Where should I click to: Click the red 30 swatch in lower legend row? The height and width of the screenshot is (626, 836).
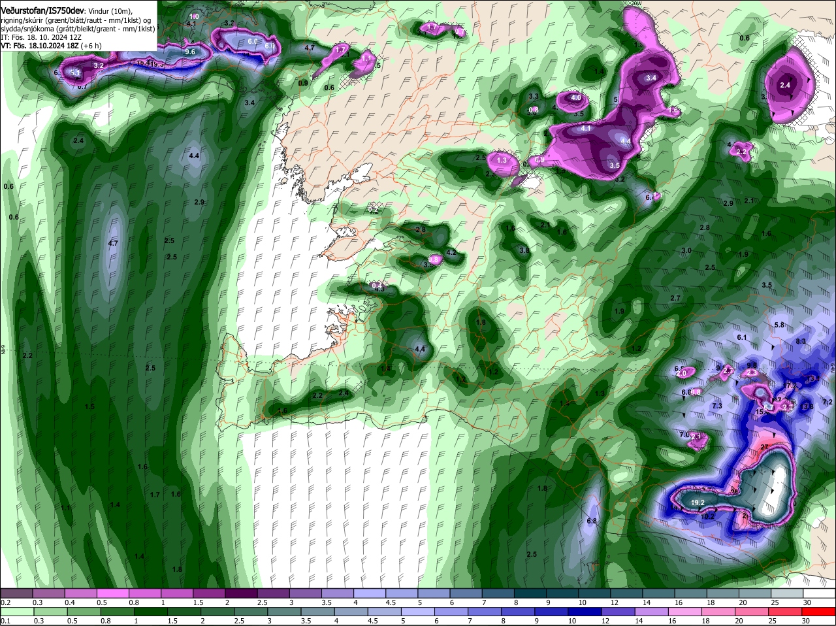(819, 612)
